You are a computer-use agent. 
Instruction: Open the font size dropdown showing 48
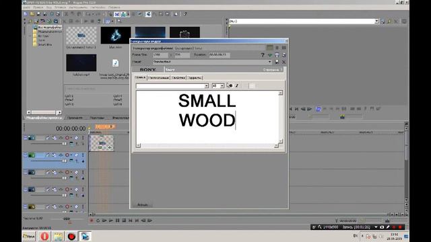pyautogui.click(x=222, y=86)
